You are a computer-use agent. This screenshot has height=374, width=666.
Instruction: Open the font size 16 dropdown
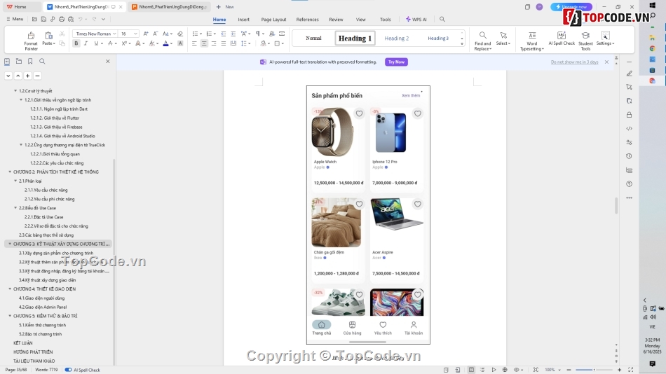click(x=135, y=34)
